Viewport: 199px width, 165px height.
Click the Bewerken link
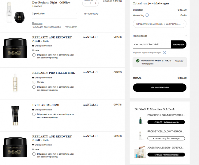pos(37,23)
